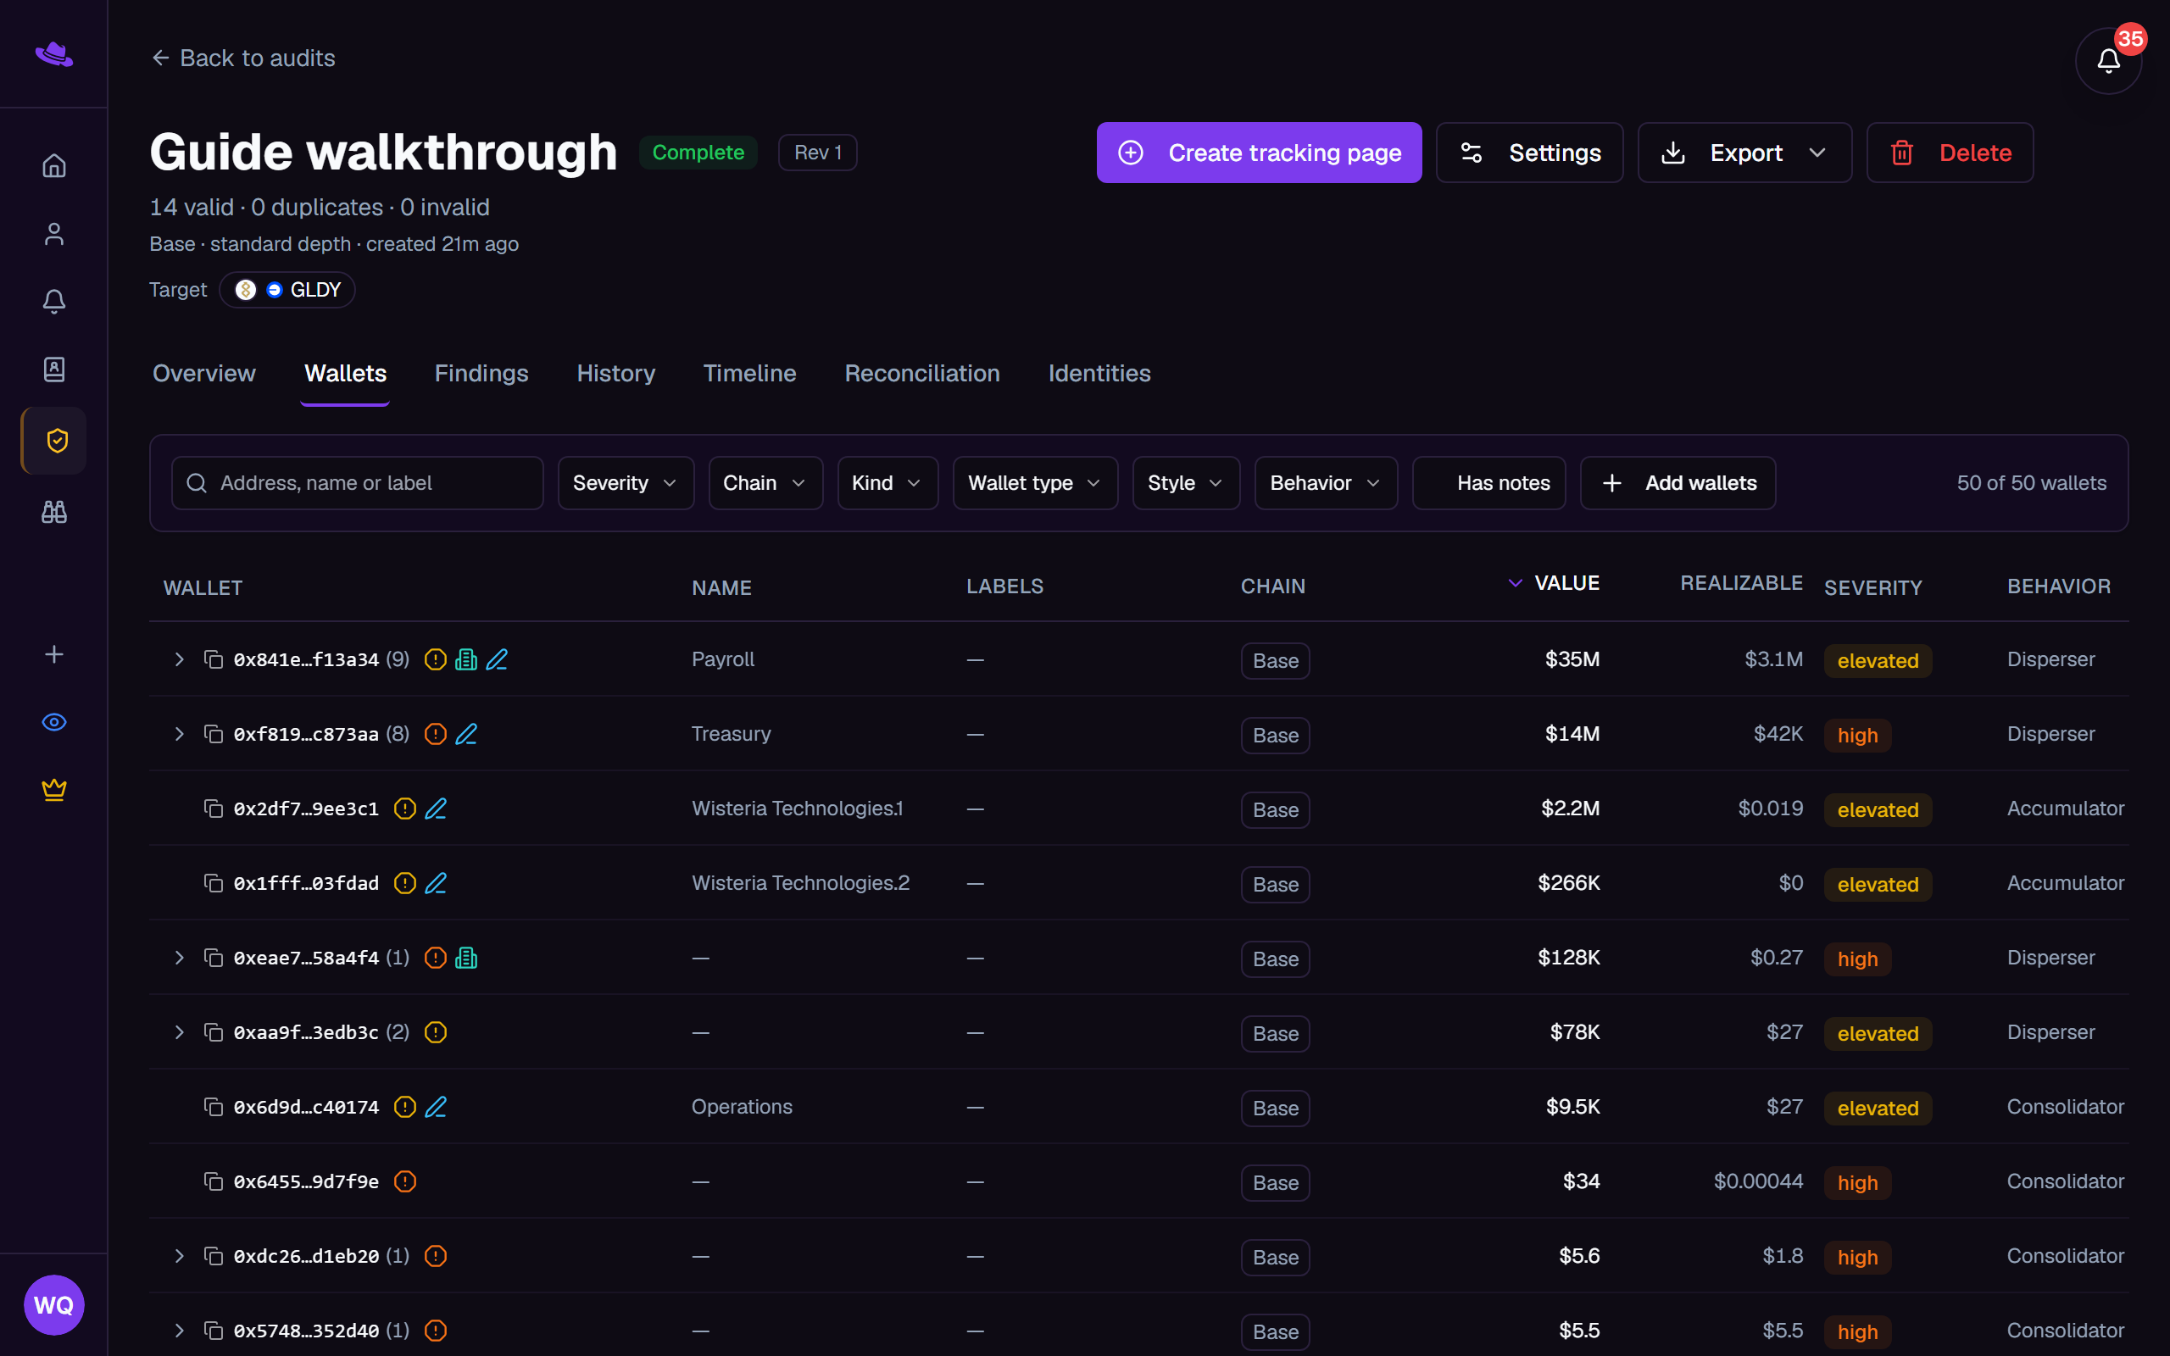The width and height of the screenshot is (2170, 1356).
Task: Click the edit pencil for 0xf819…c873aa
Action: point(466,734)
